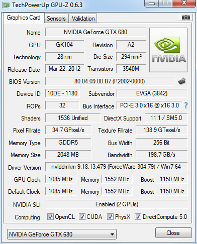This screenshot has height=244, width=197.
Task: Take a screenshot with the camera icon
Action: 185,18
